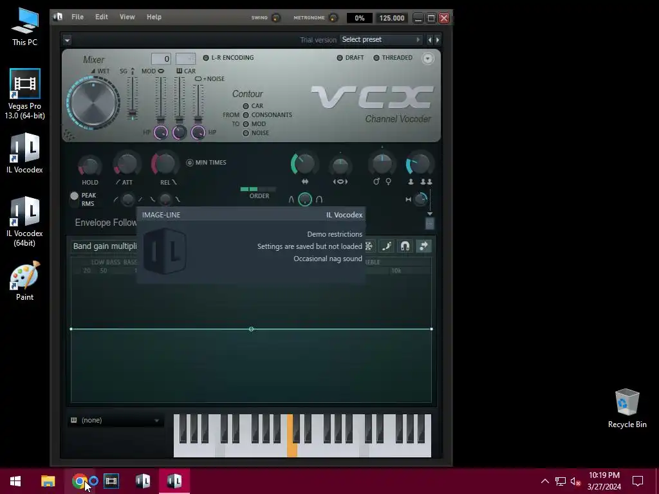Adjust the NOISE high-pass knob
The image size is (659, 494).
coord(198,133)
